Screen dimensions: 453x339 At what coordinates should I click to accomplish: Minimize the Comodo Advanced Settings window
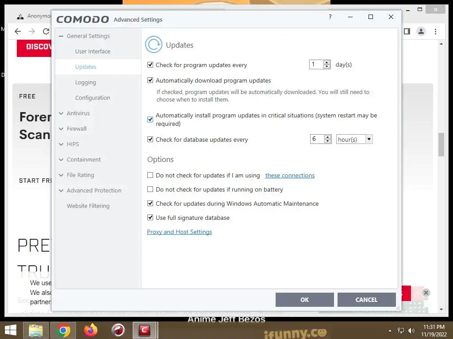point(350,17)
